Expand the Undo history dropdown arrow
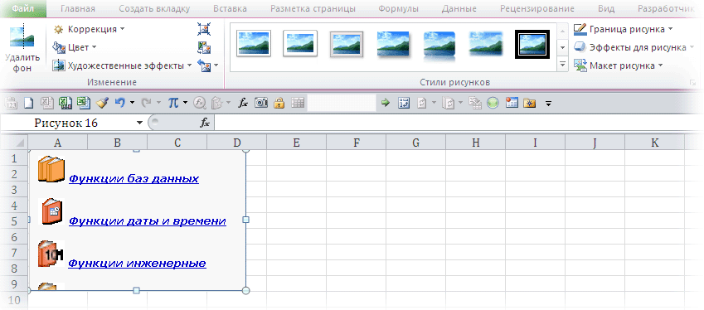Image resolution: width=704 pixels, height=310 pixels. pos(132,103)
